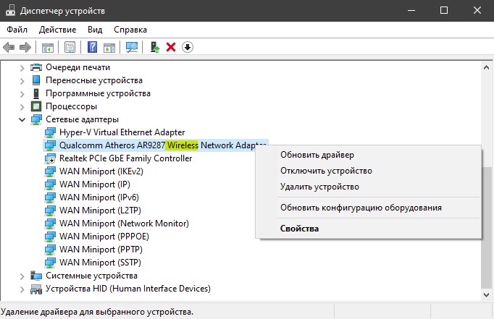
Task: Click the Системные устройства folder icon
Action: pos(36,276)
